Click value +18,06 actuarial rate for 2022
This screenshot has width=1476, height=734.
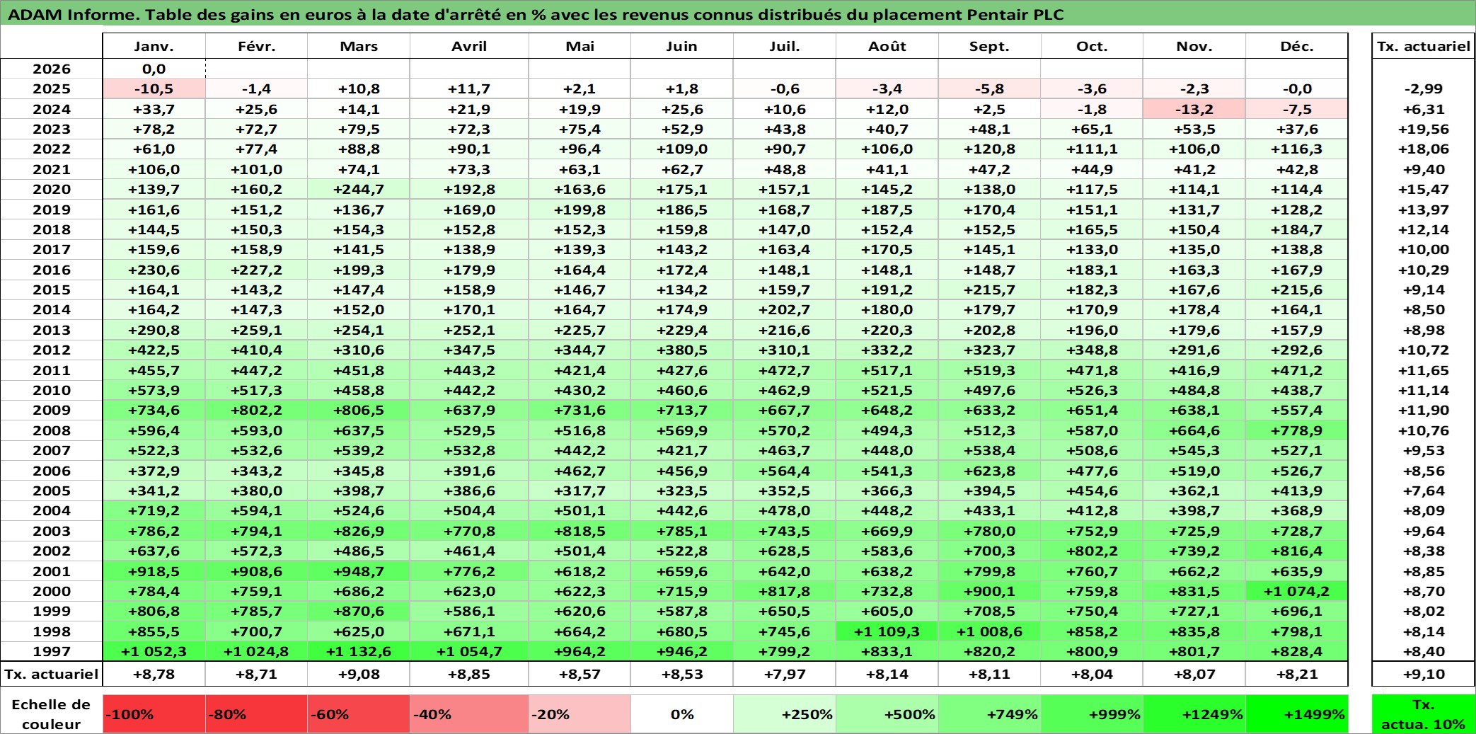[x=1423, y=149]
